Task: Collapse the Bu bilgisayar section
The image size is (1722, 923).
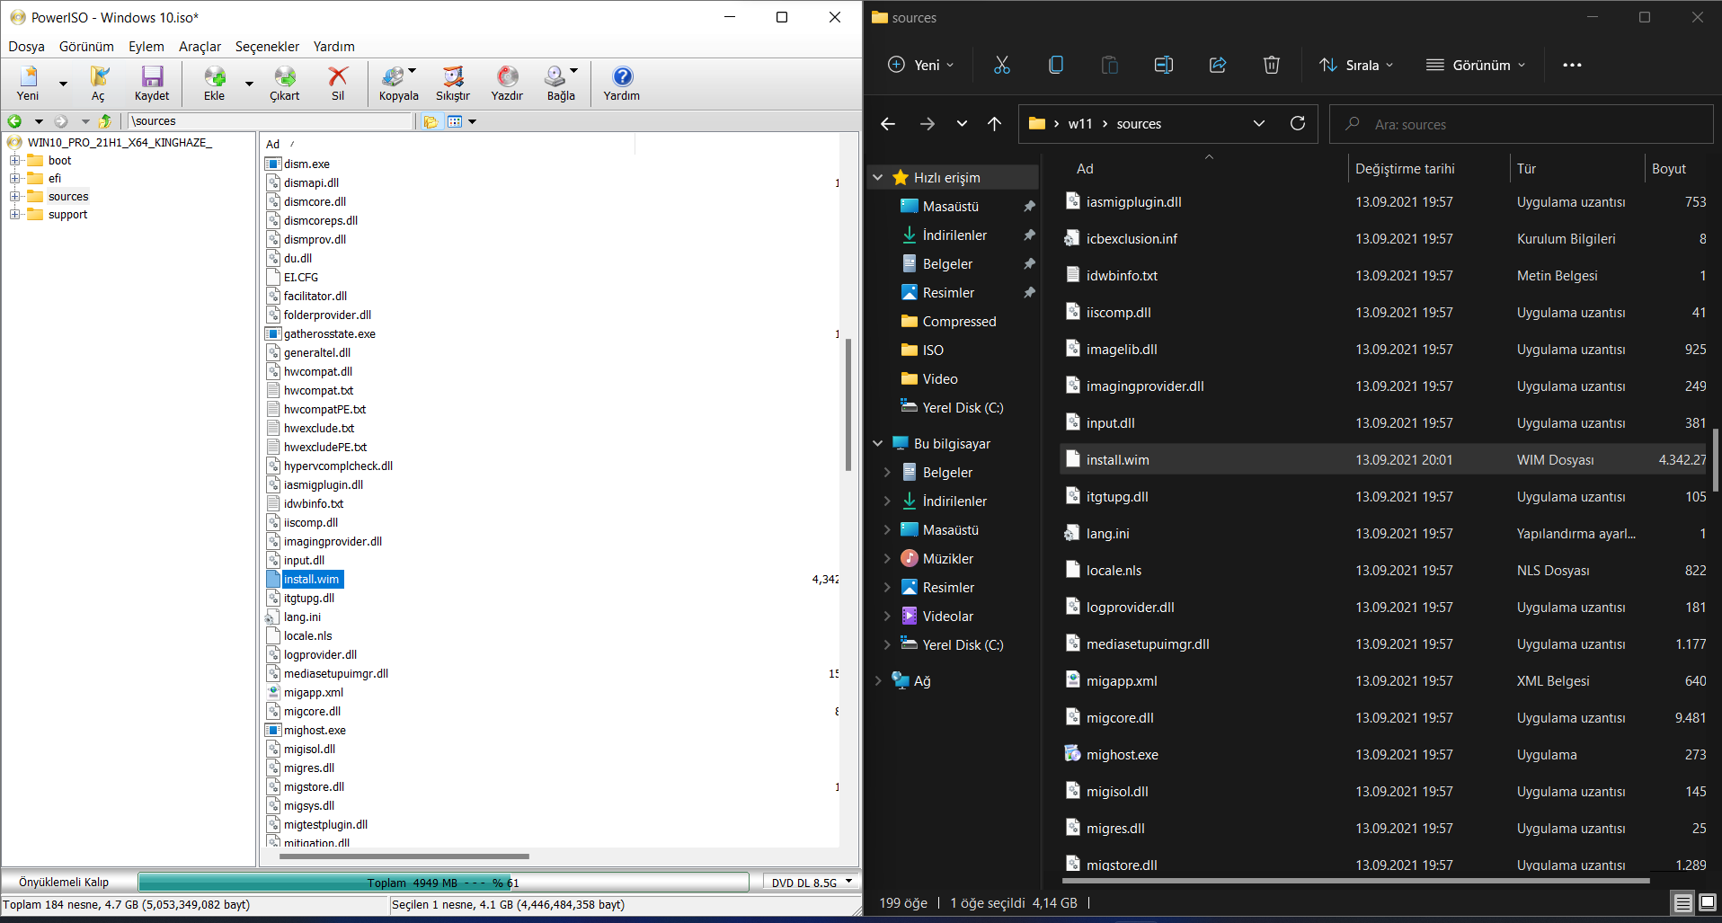Action: [x=878, y=444]
